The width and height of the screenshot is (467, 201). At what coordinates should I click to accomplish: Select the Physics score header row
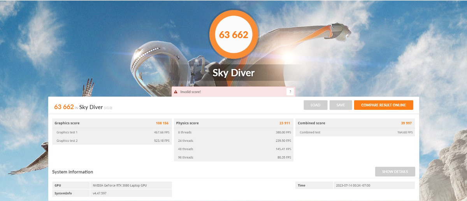[x=233, y=123]
